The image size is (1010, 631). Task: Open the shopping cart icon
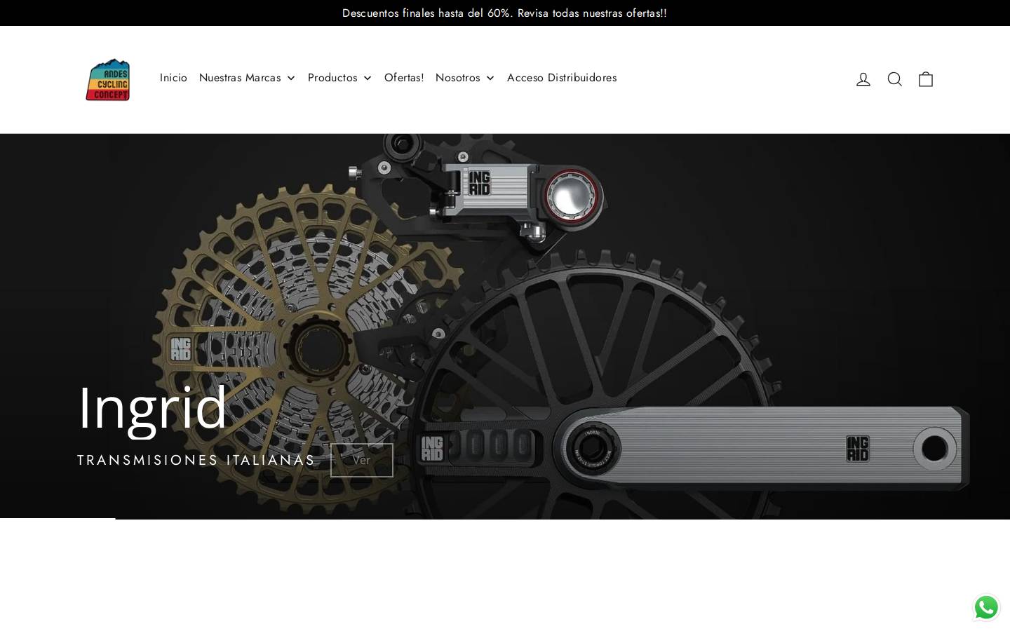926,79
